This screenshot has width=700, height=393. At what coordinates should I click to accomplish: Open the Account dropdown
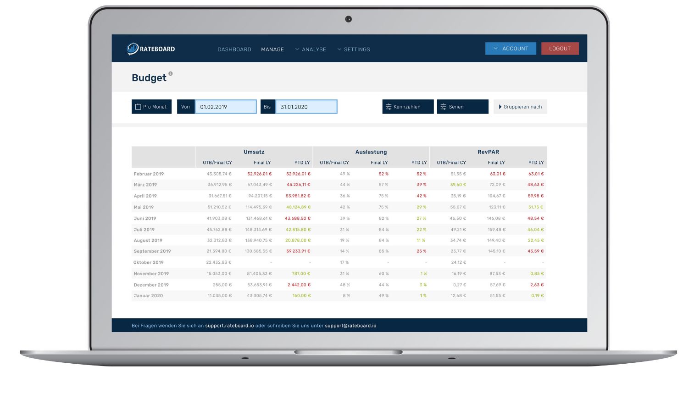click(511, 49)
